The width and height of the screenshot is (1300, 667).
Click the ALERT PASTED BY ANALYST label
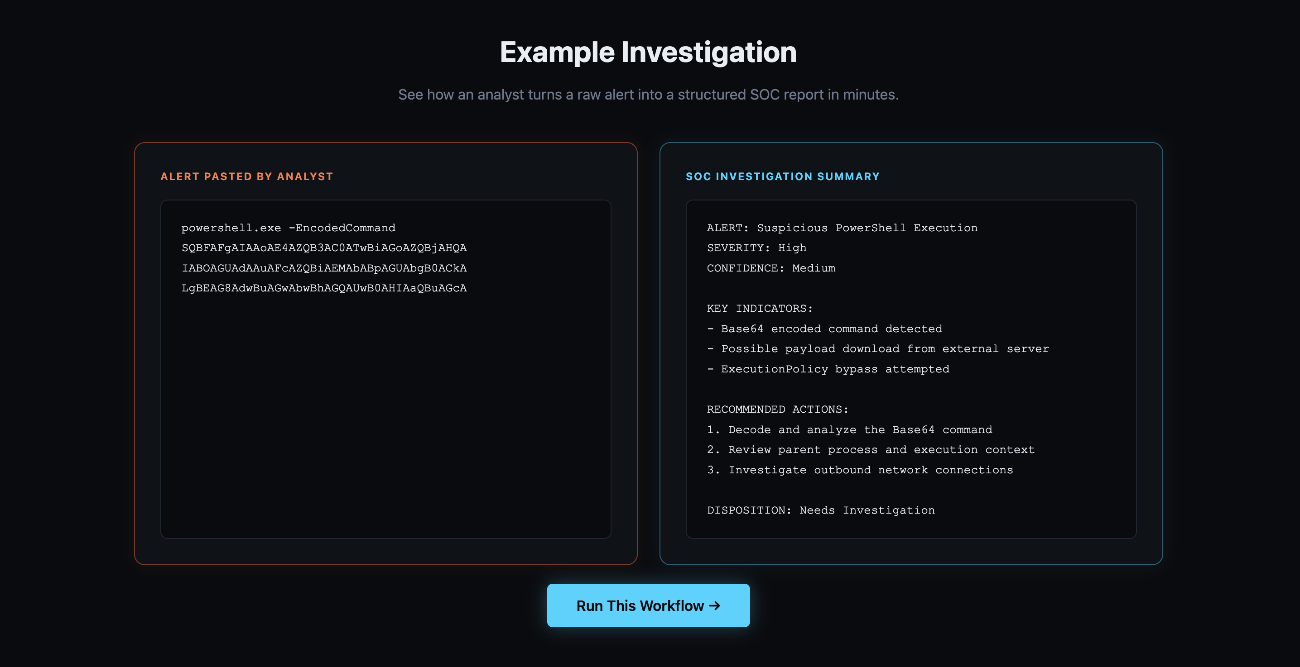(247, 176)
